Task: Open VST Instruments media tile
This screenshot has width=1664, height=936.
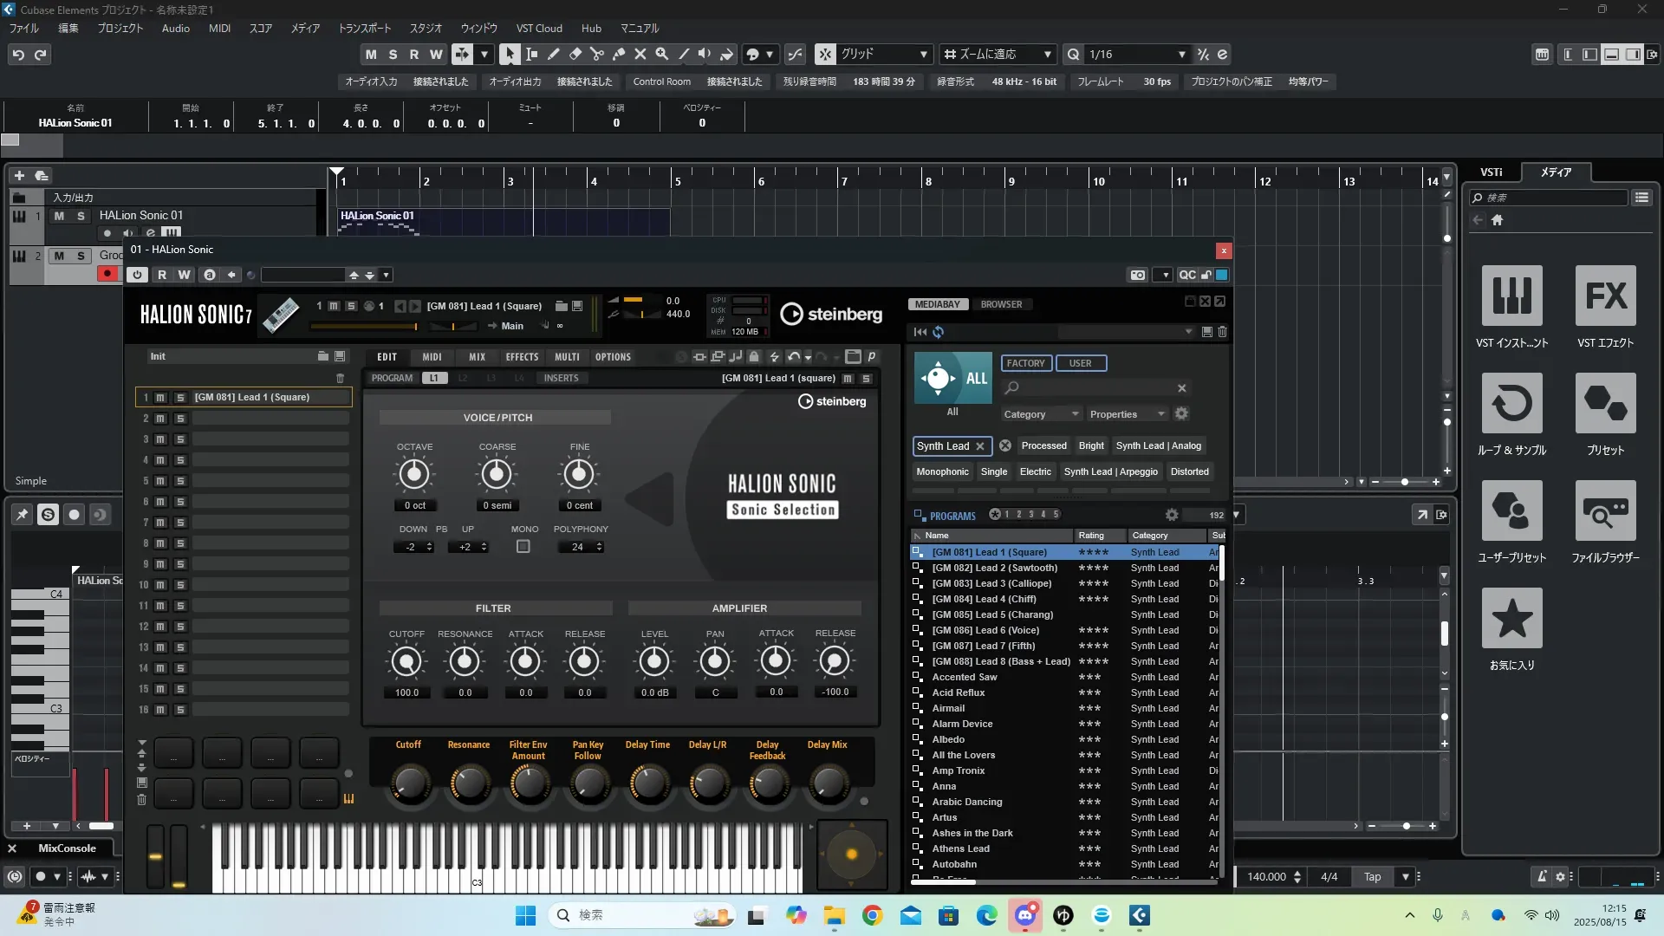Action: pyautogui.click(x=1511, y=296)
